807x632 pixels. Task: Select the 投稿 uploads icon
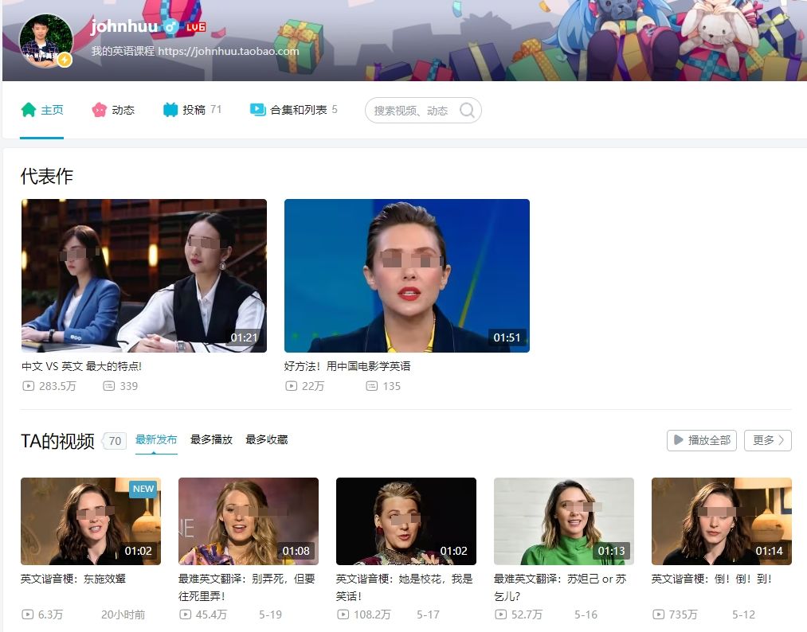click(170, 109)
